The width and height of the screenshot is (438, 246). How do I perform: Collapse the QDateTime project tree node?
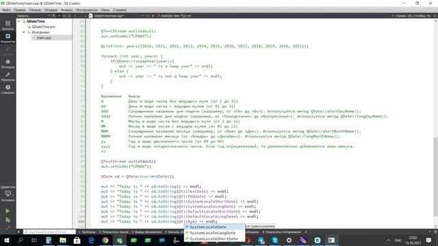click(18, 21)
